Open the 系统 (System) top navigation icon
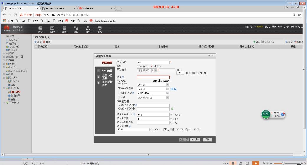Image resolution: width=307 pixels, height=165 pixels. click(100, 29)
